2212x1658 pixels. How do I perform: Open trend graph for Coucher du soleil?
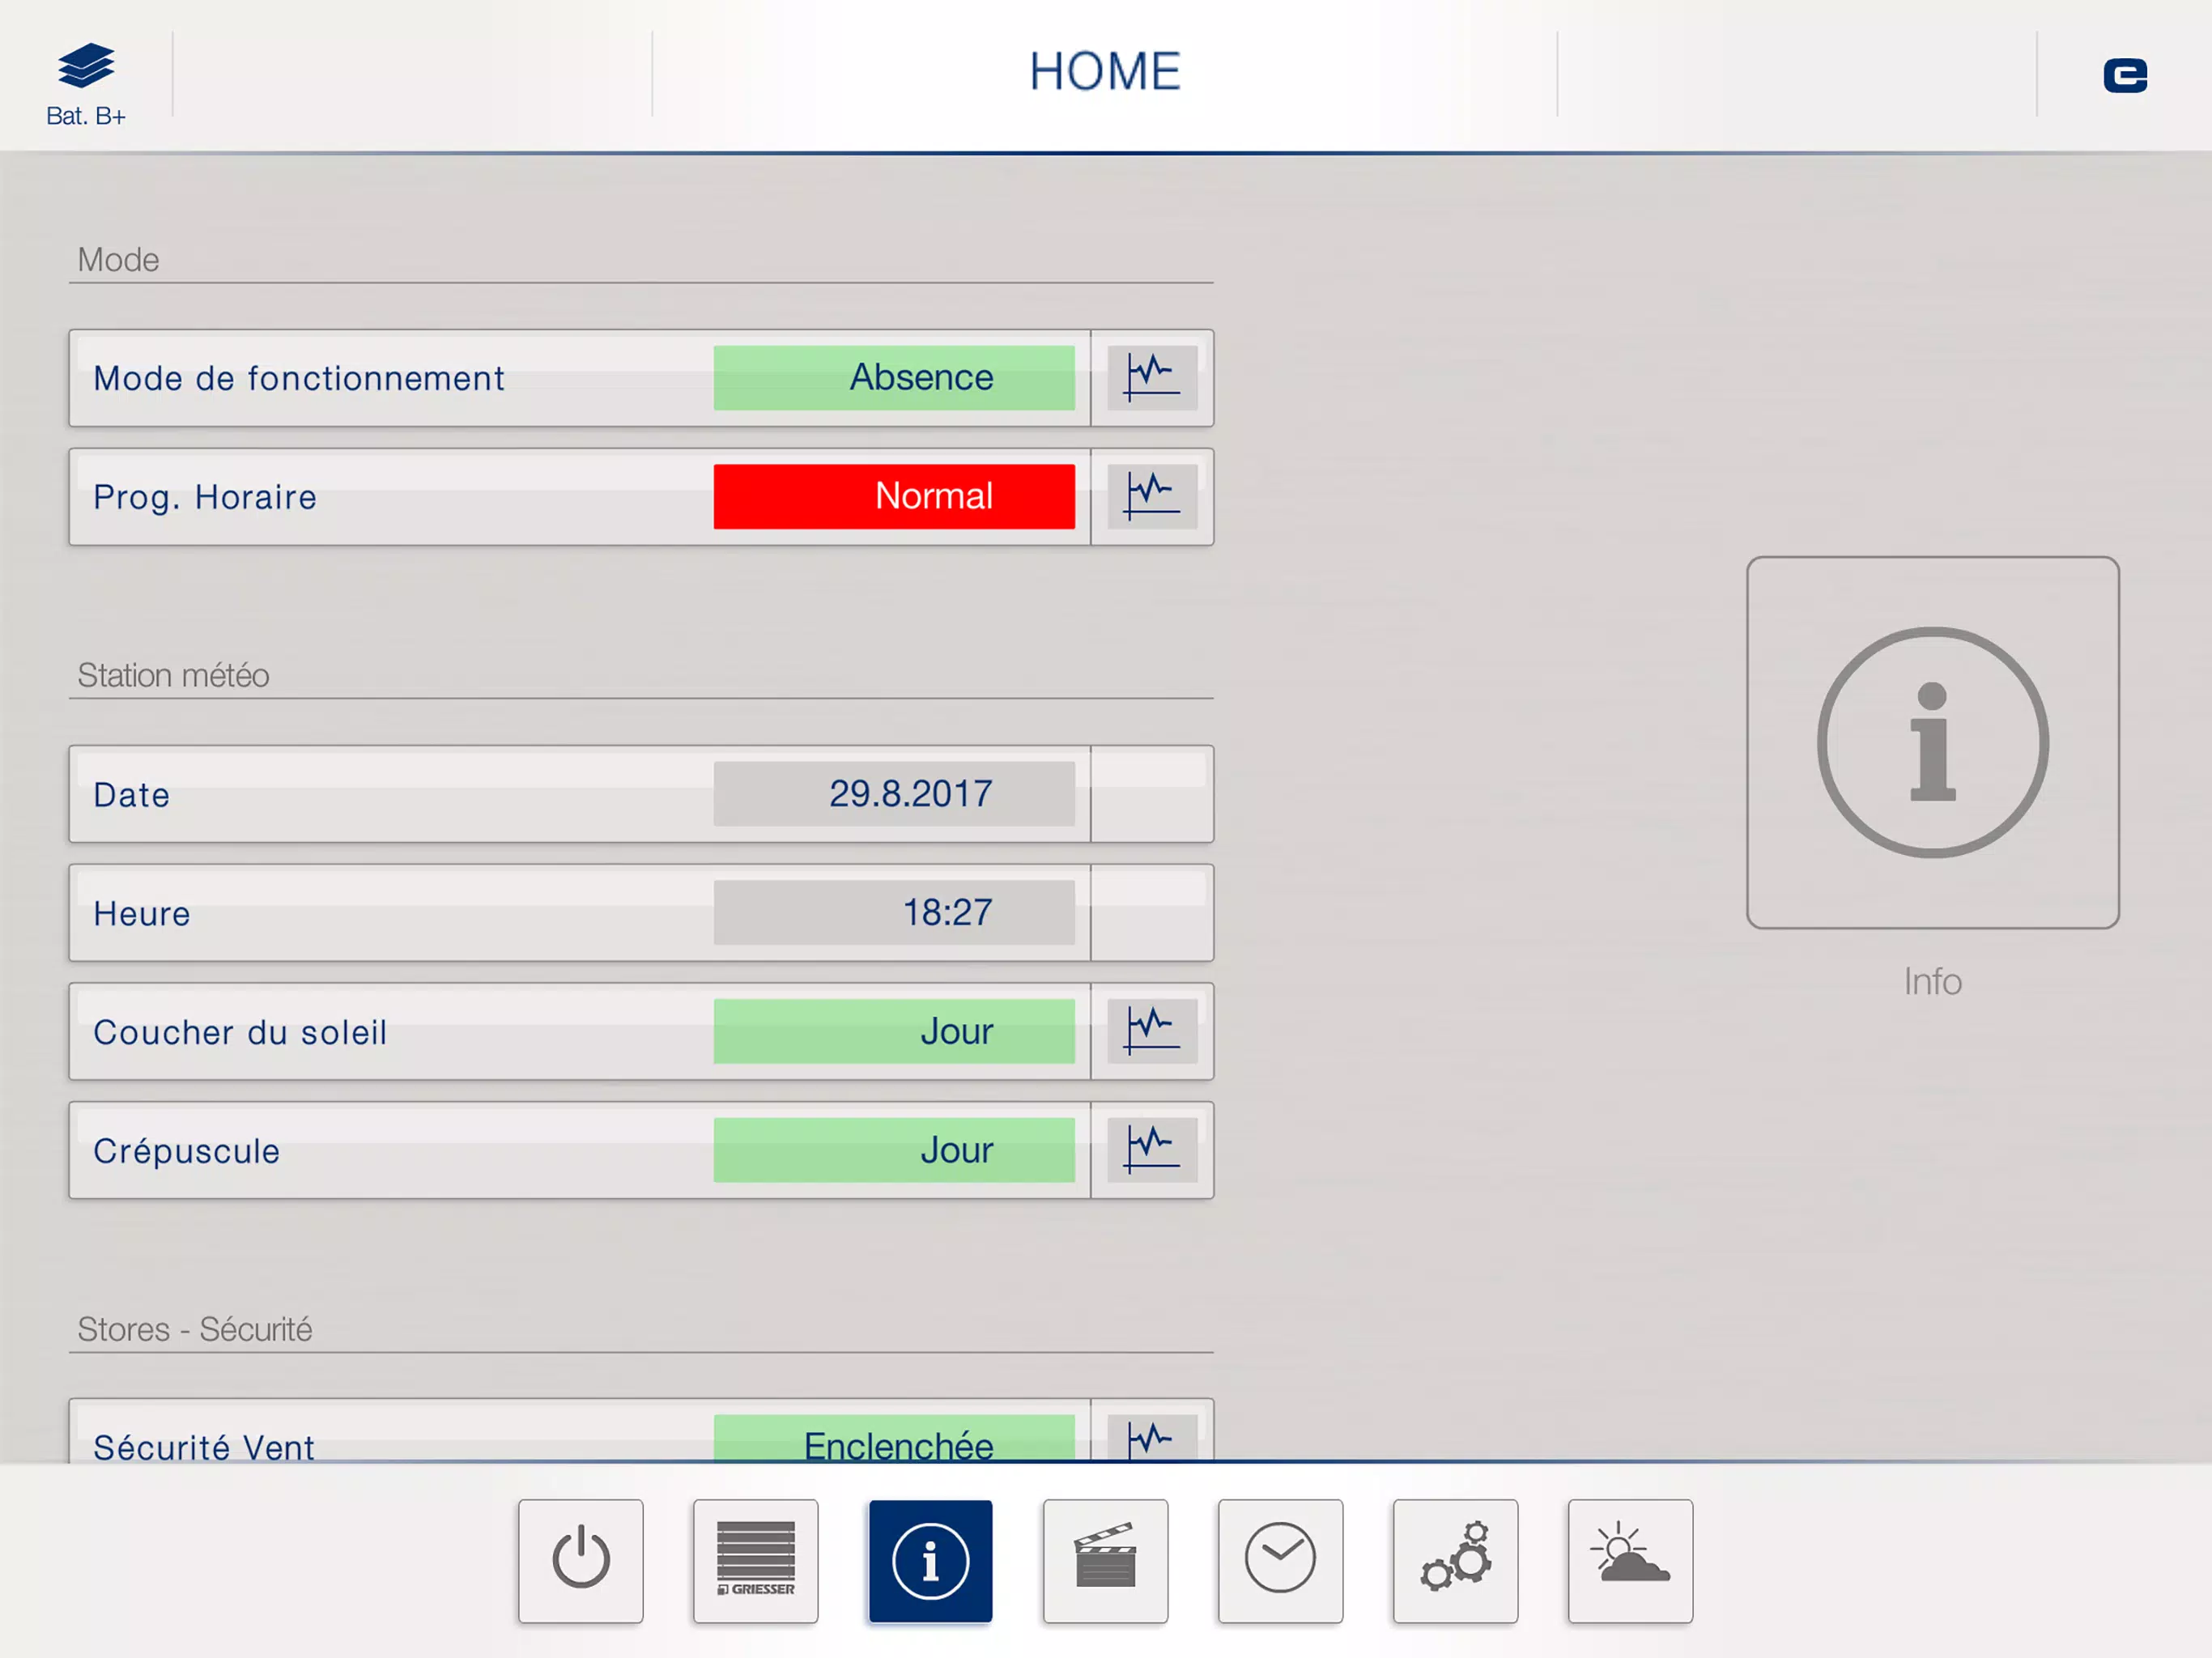(x=1152, y=1031)
